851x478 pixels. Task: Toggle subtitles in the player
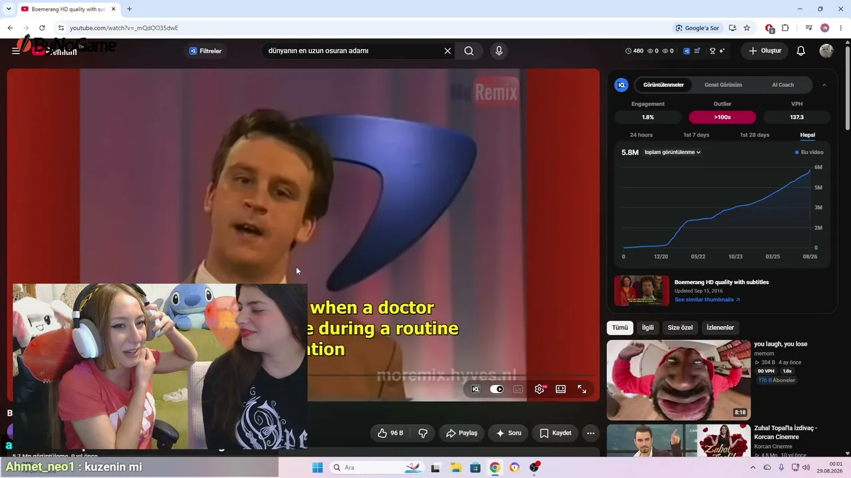coord(518,389)
